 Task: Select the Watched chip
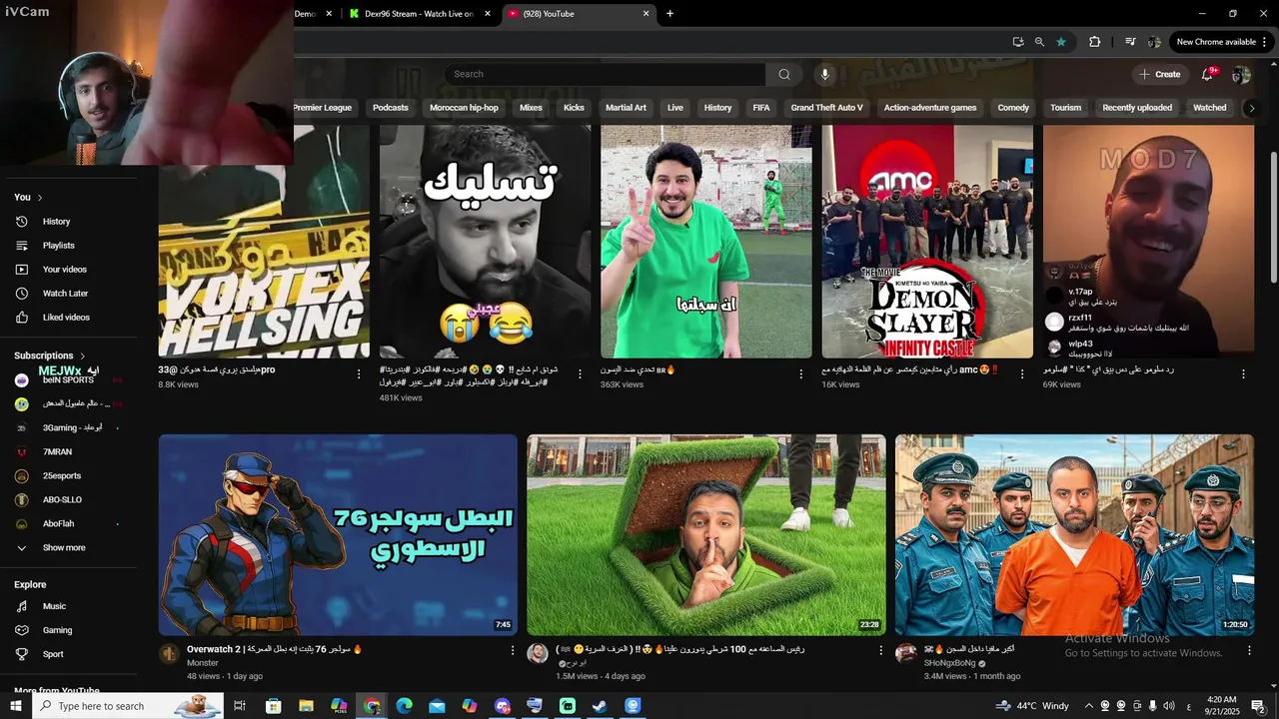1209,108
